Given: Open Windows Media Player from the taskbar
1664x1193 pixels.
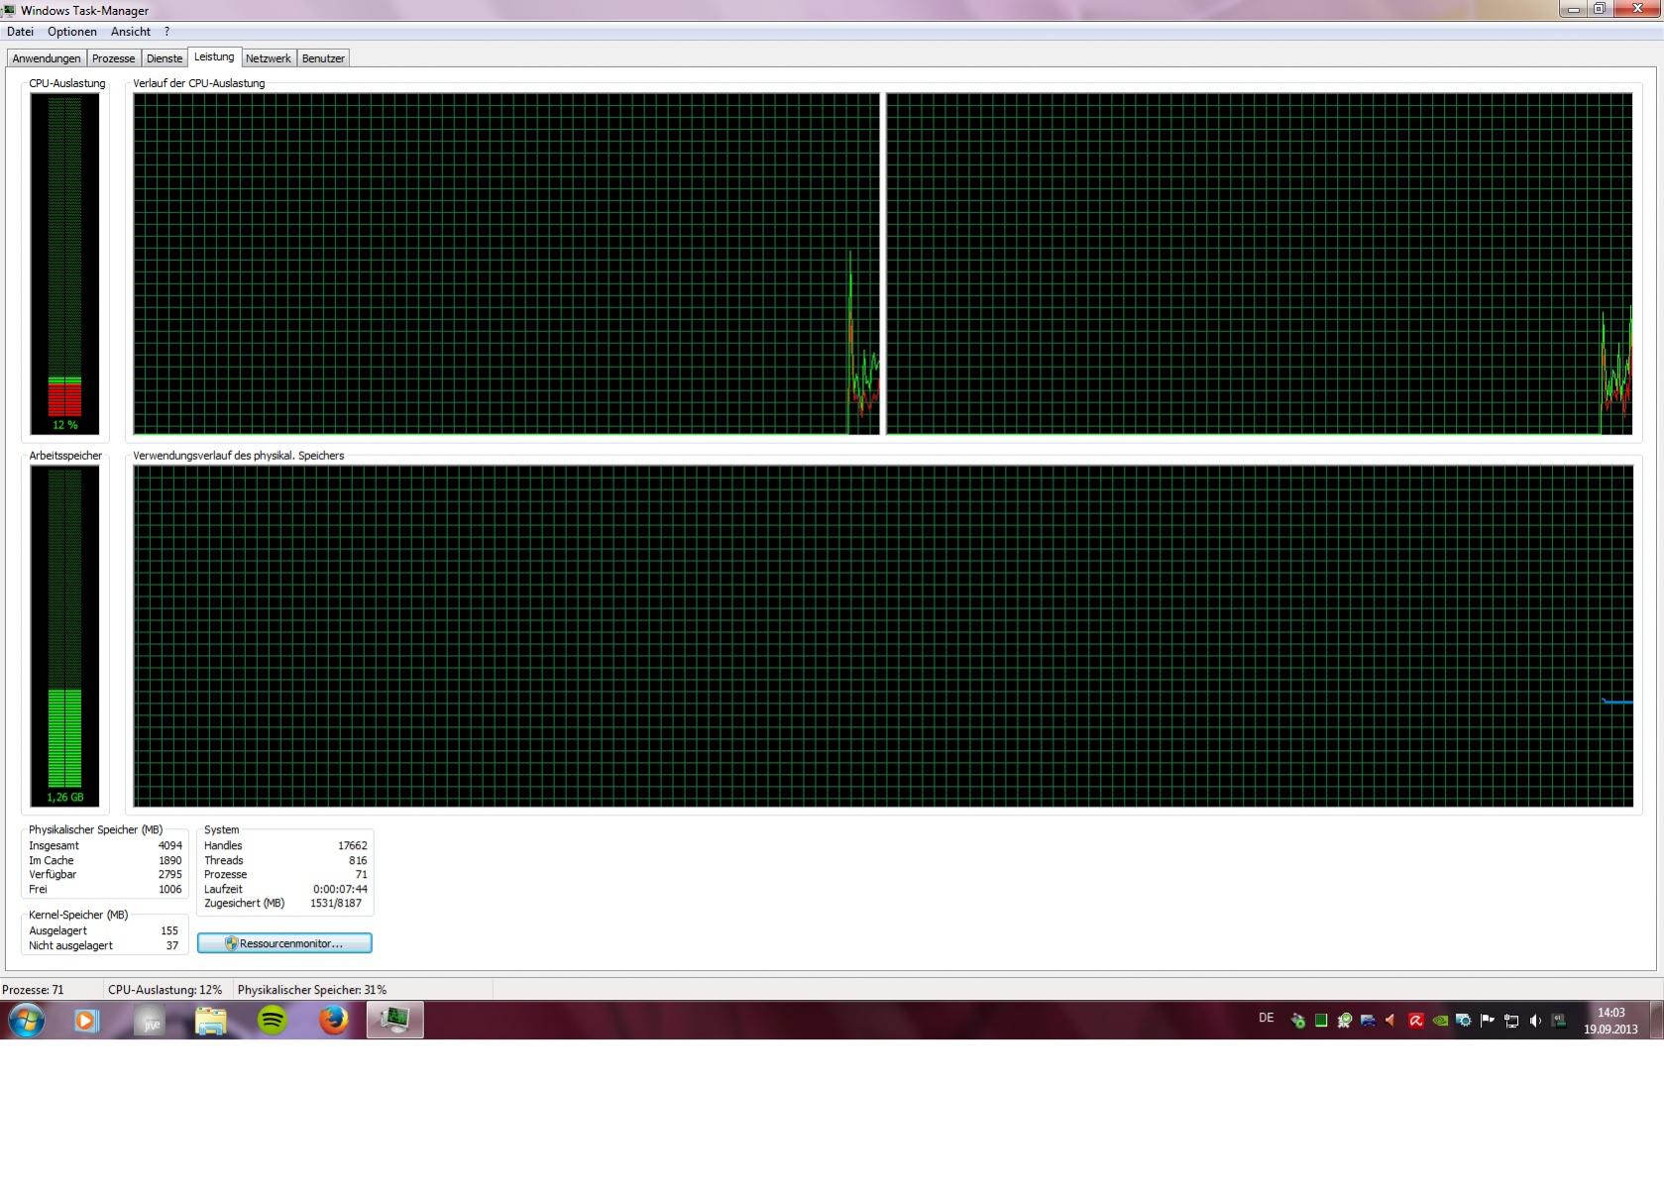Looking at the screenshot, I should 86,1020.
